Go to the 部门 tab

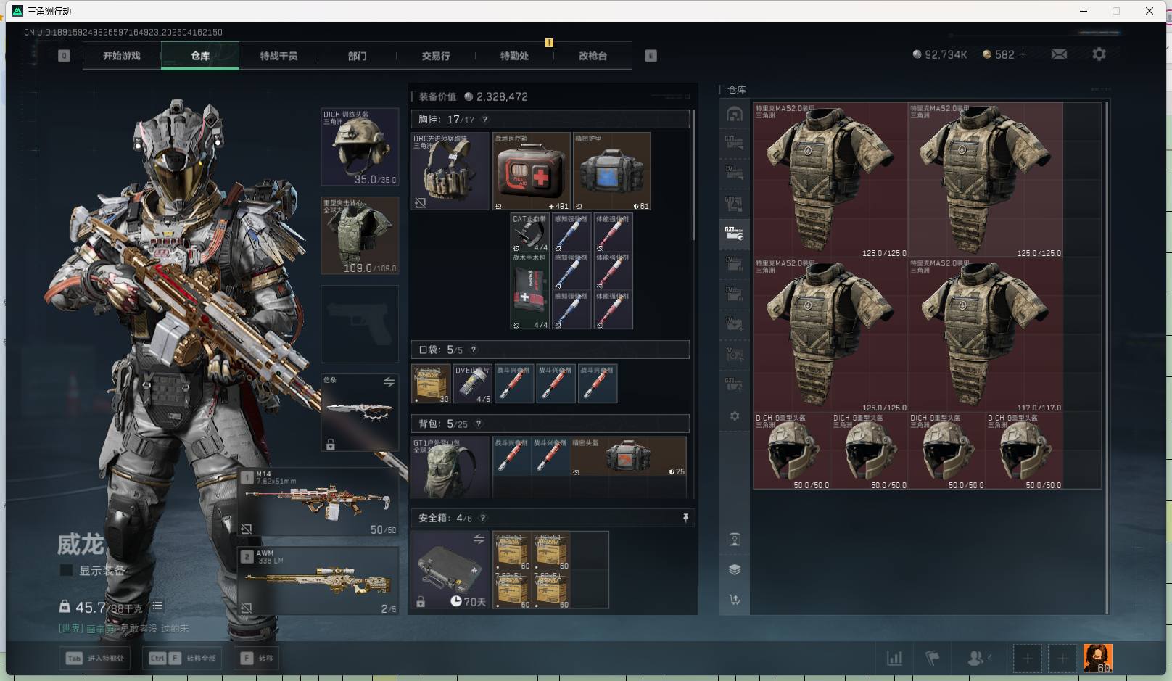click(357, 56)
